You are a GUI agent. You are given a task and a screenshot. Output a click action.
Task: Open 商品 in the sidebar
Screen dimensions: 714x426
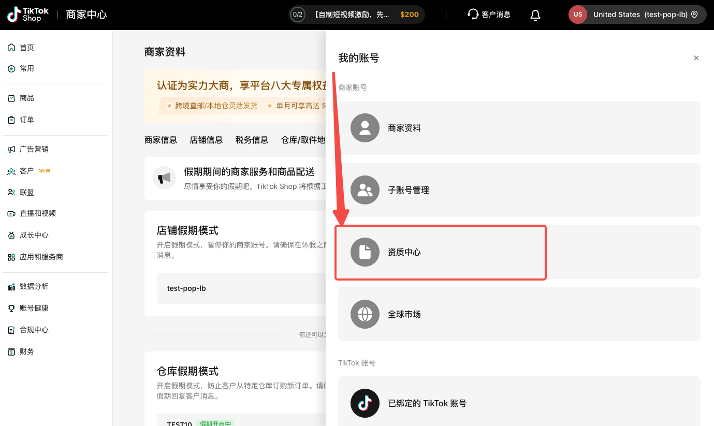27,98
